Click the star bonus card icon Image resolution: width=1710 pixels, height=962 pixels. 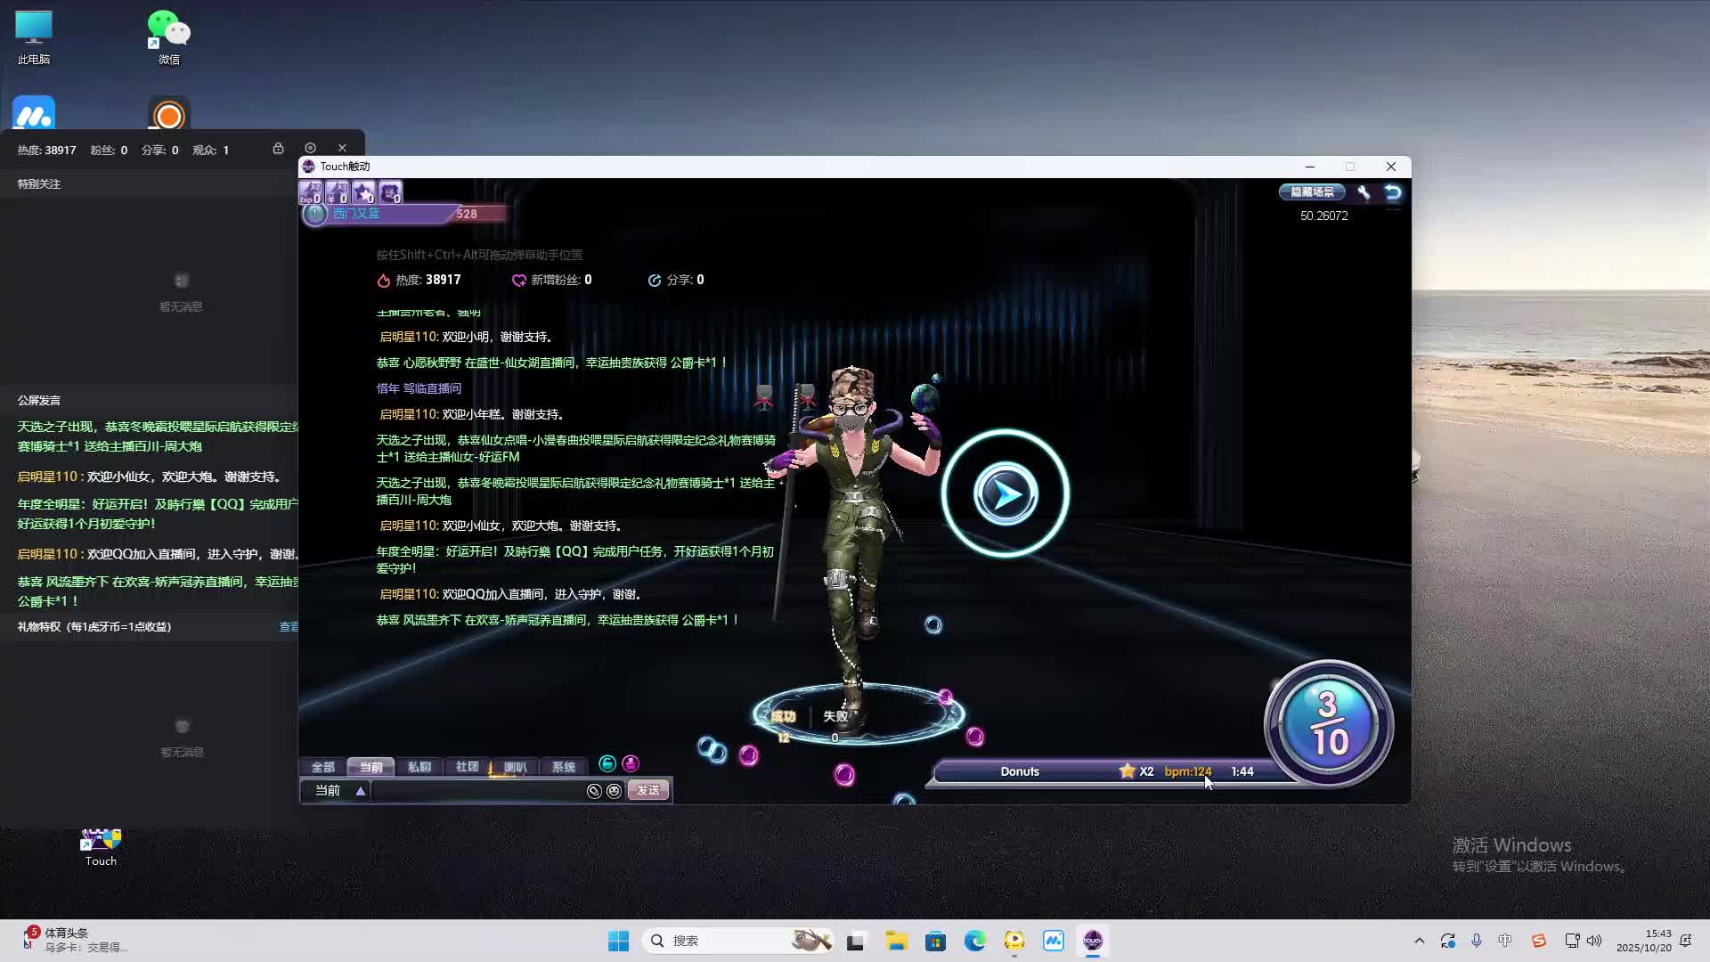(x=363, y=192)
